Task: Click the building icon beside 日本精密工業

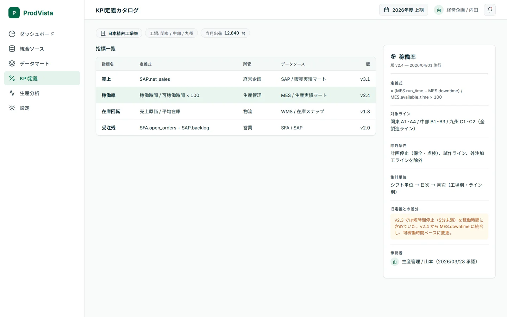Action: 103,33
